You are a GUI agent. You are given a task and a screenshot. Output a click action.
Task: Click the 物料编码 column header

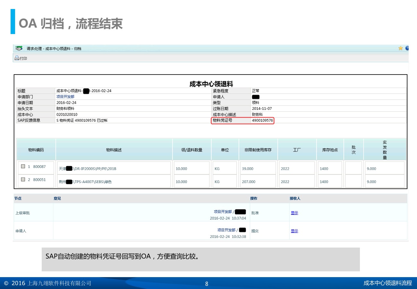pos(36,150)
